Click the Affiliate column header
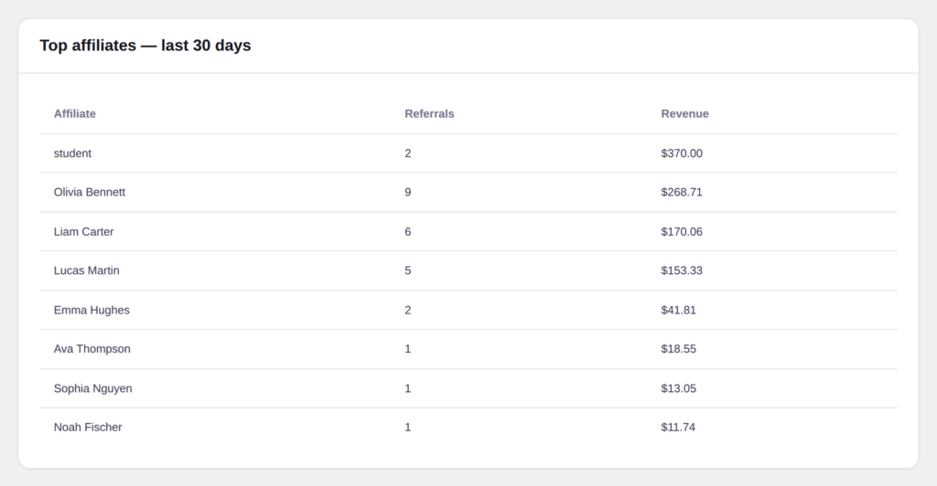Screen dimensions: 937x486 pyautogui.click(x=75, y=114)
